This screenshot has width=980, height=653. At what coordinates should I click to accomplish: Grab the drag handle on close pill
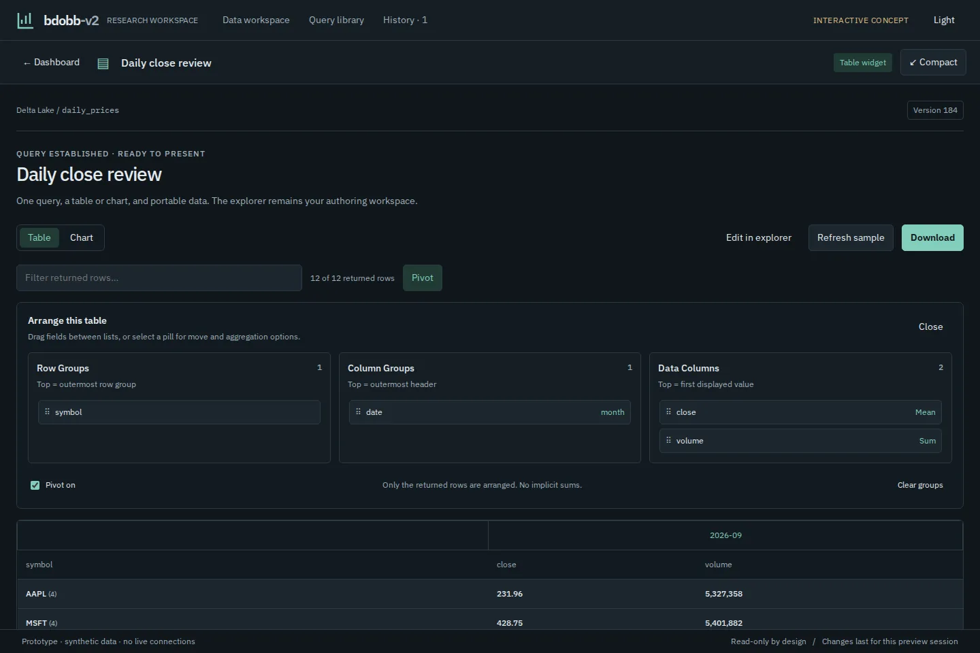[668, 412]
